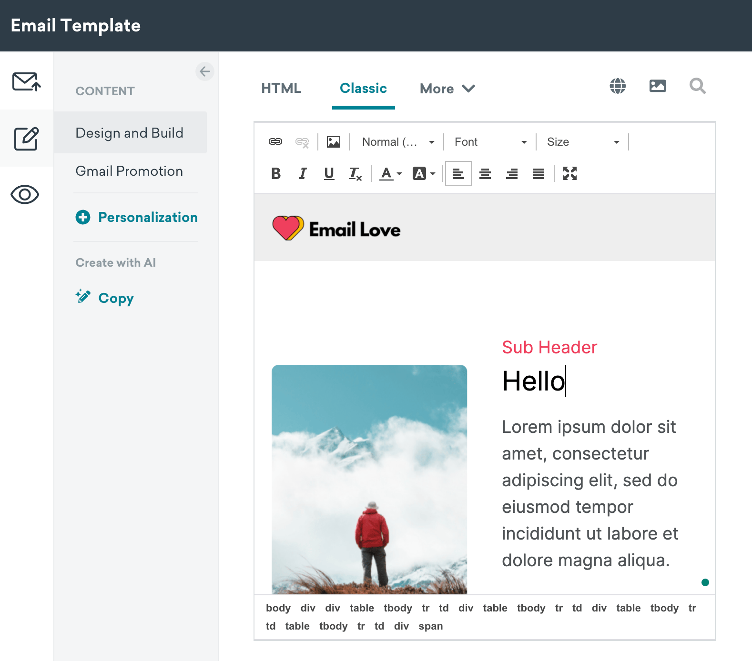The height and width of the screenshot is (661, 752).
Task: Click the plus icon beside Personalization
Action: pos(83,217)
